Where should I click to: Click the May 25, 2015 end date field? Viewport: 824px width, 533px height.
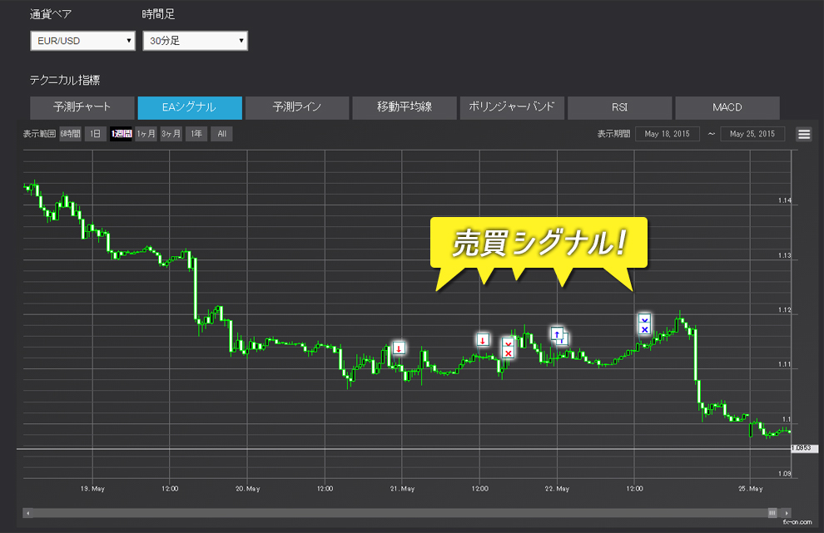(752, 134)
